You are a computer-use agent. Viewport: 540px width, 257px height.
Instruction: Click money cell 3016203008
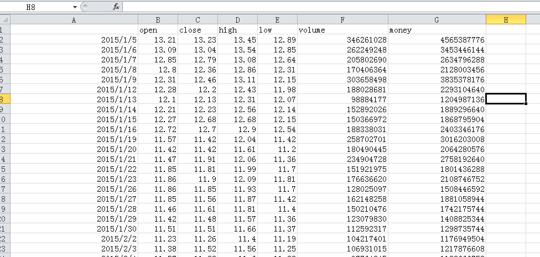(x=437, y=139)
